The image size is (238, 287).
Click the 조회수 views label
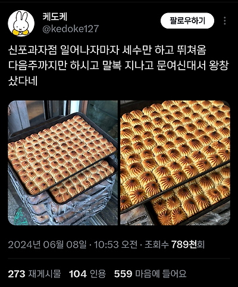(156, 245)
